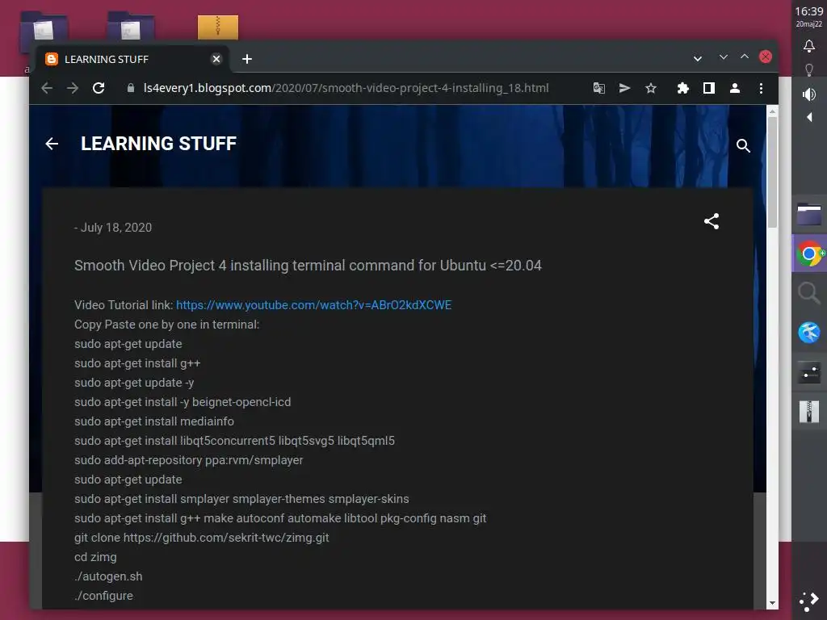This screenshot has height=620, width=827.
Task: Select the second folder on the desktop
Action: [x=131, y=27]
